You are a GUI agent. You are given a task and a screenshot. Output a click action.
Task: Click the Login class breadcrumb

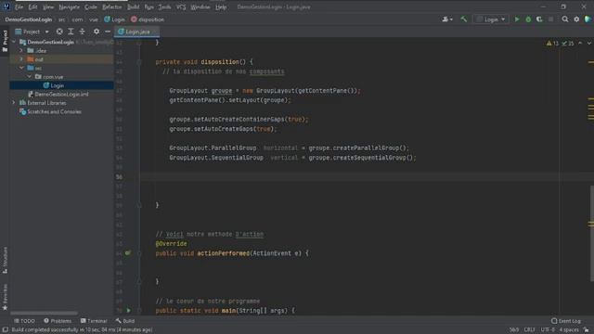[114, 19]
